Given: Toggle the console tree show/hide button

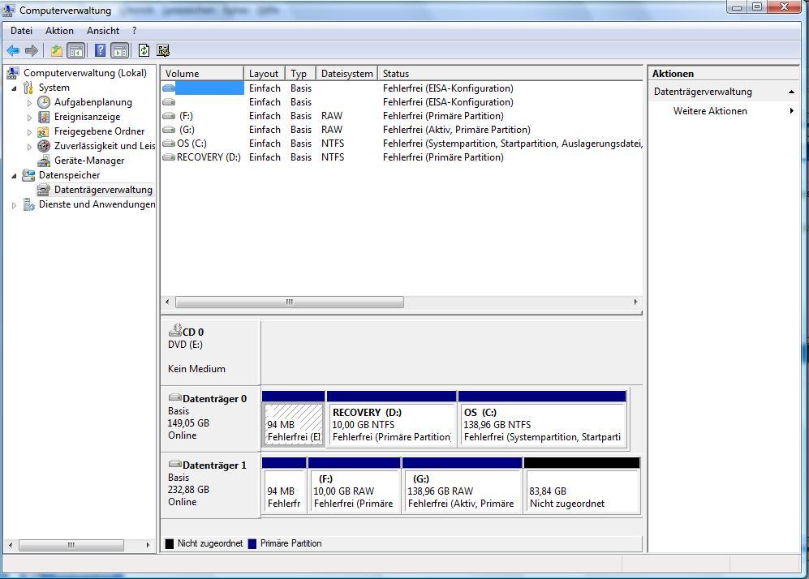Looking at the screenshot, I should (x=76, y=50).
